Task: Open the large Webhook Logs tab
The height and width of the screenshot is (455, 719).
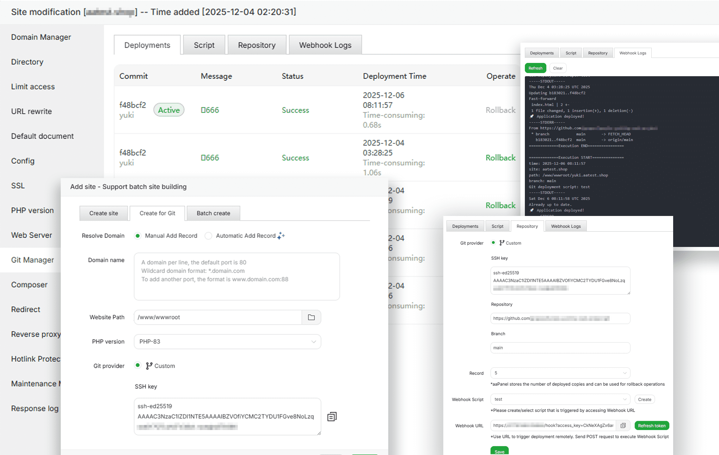Action: coord(325,45)
